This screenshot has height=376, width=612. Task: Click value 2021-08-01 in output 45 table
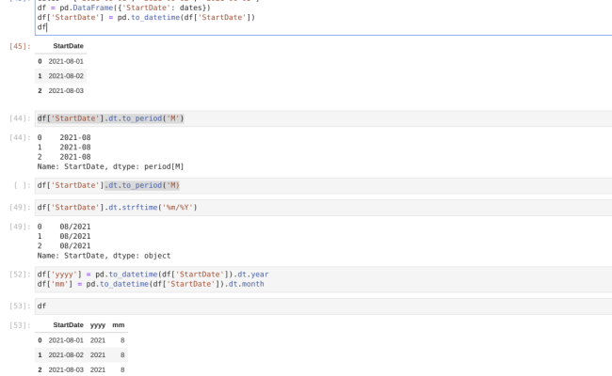pos(66,61)
